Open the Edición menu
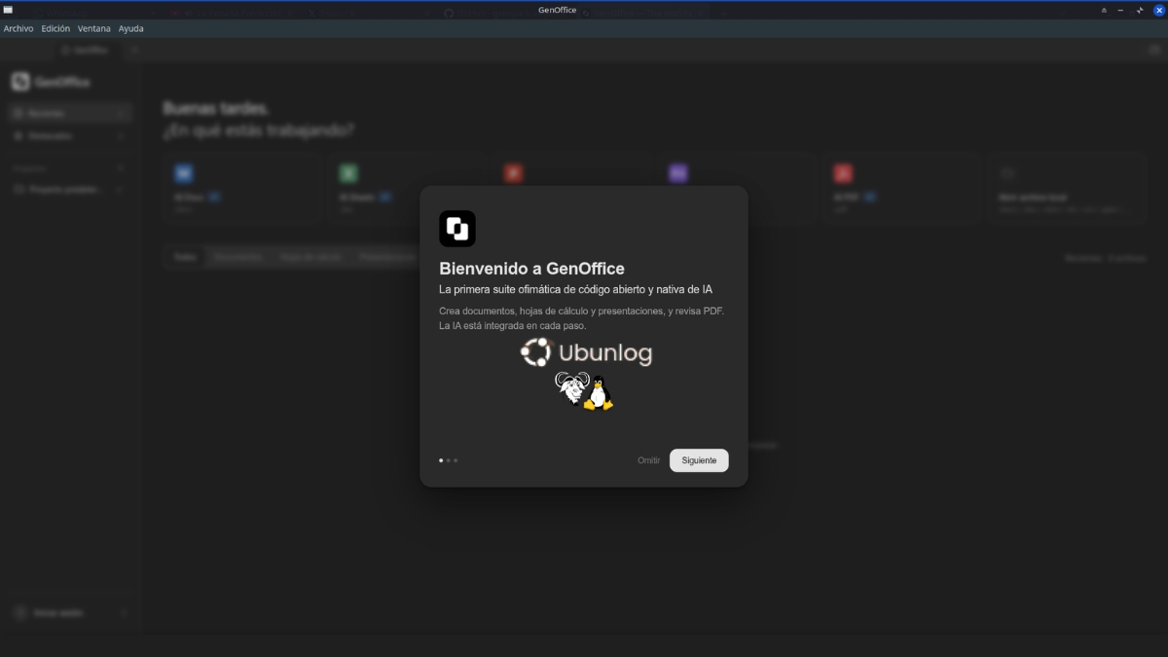 pos(55,29)
